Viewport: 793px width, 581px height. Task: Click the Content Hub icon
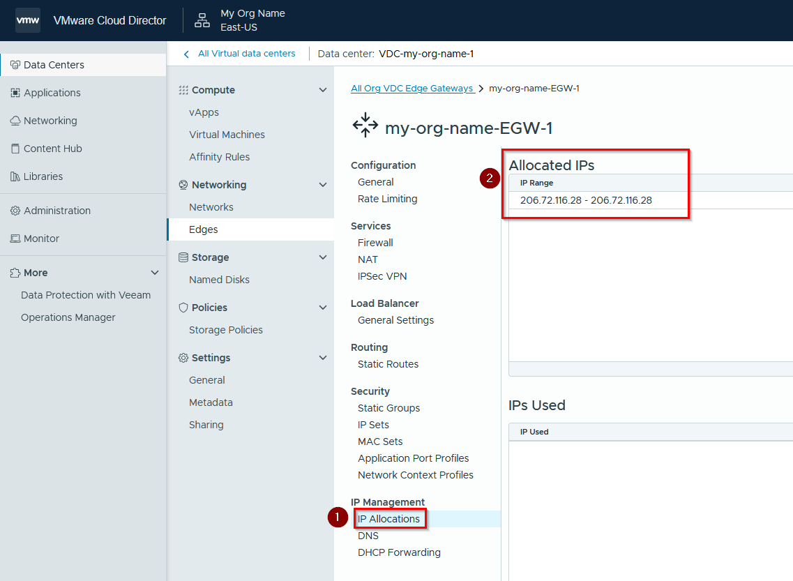coord(15,149)
